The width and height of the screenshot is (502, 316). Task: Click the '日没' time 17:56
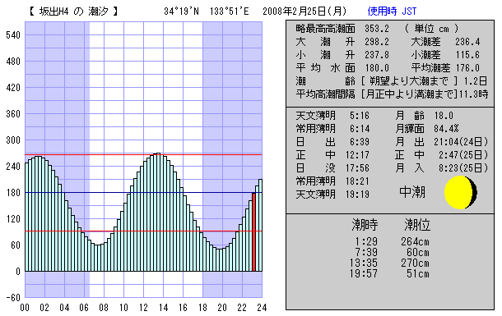(x=357, y=168)
